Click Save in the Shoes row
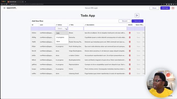This screenshot has width=177, height=99. [138, 33]
